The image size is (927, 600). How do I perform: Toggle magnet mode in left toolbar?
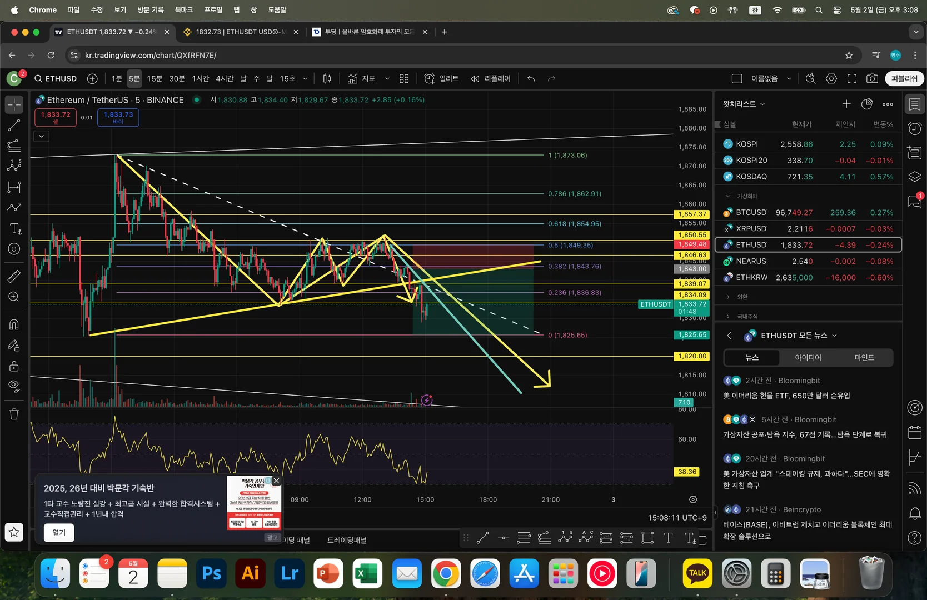[14, 324]
